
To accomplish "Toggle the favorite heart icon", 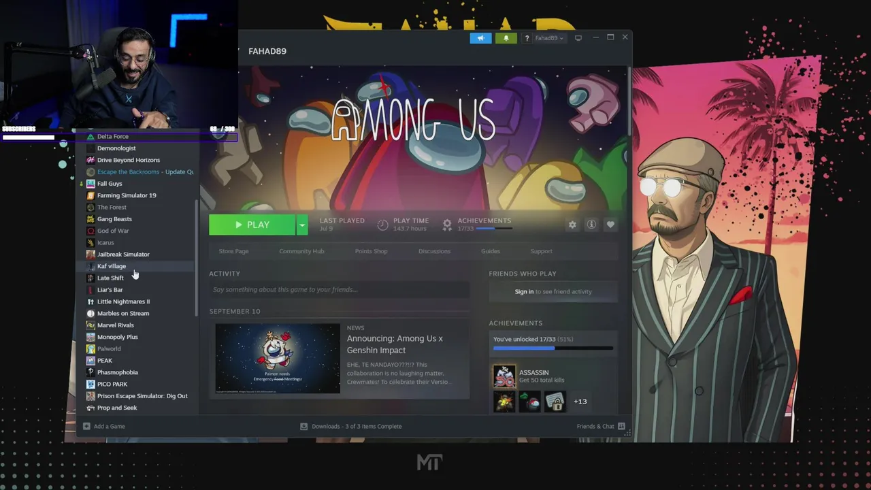I will [x=610, y=225].
